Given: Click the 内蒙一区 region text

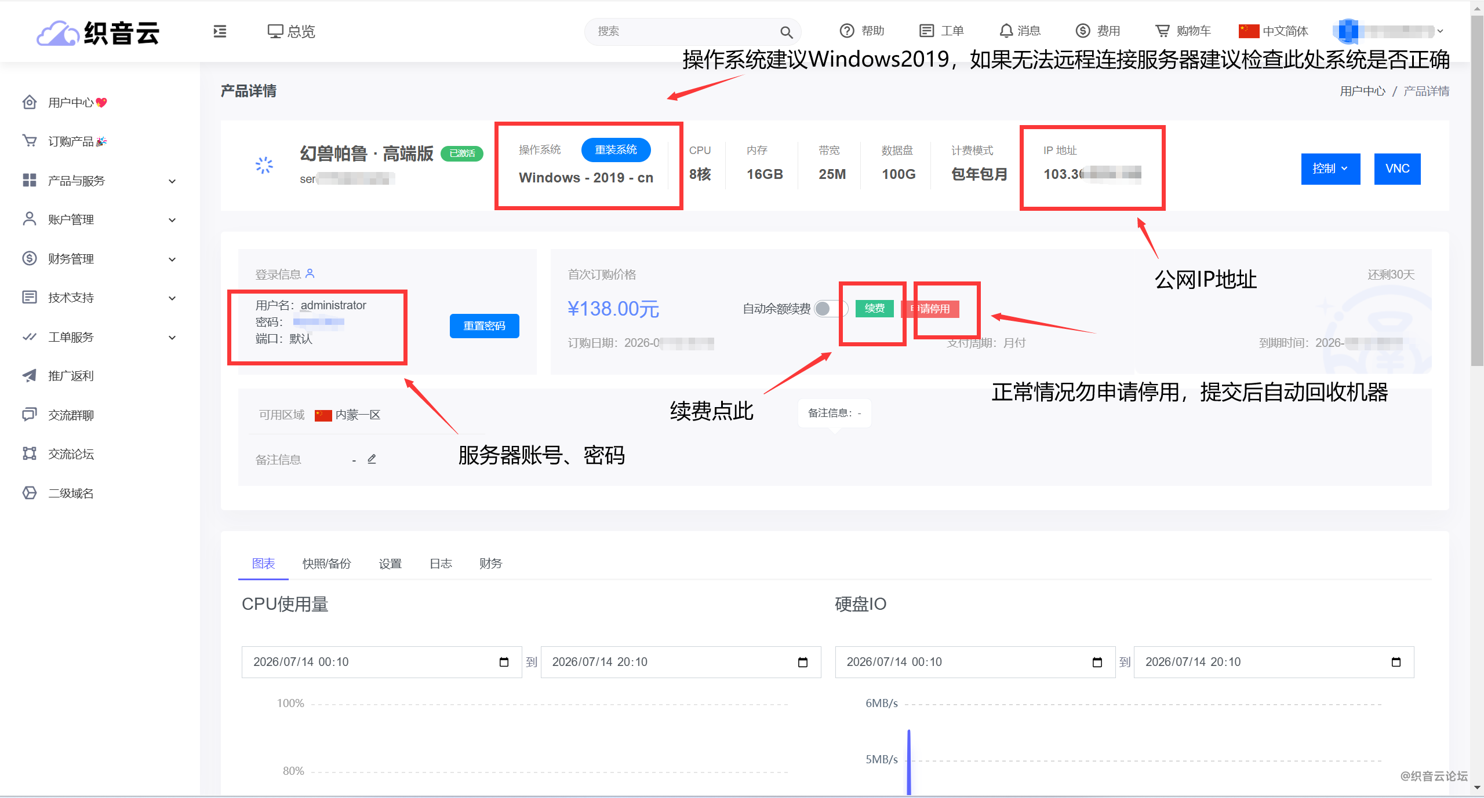Looking at the screenshot, I should [x=358, y=415].
